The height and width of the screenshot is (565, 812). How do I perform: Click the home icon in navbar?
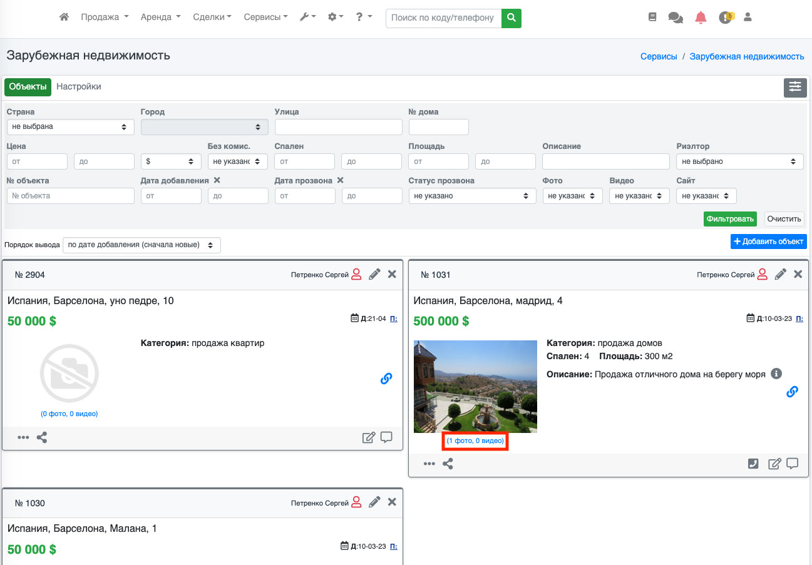point(64,18)
